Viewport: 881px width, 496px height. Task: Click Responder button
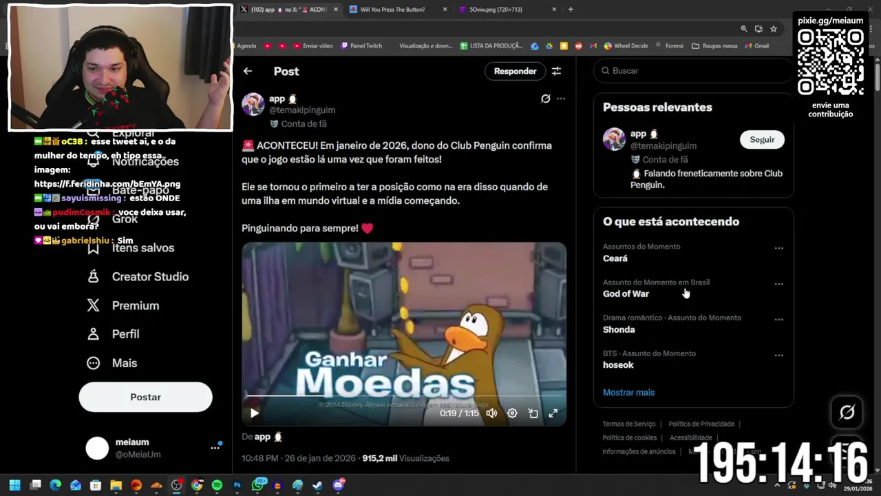[515, 71]
